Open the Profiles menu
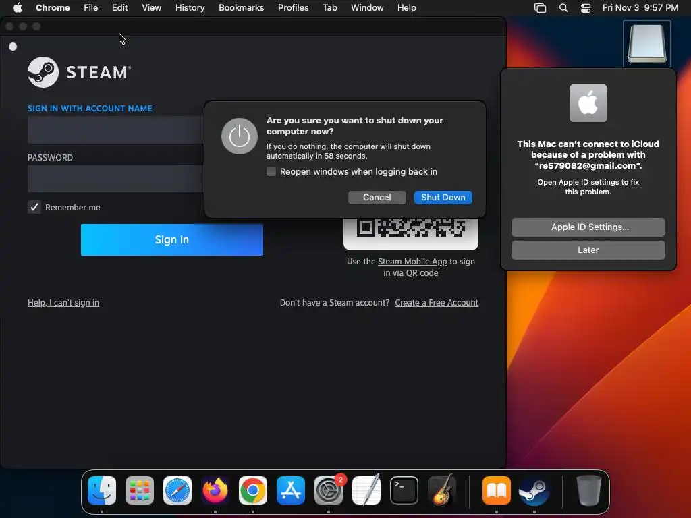Image resolution: width=691 pixels, height=518 pixels. click(x=293, y=8)
